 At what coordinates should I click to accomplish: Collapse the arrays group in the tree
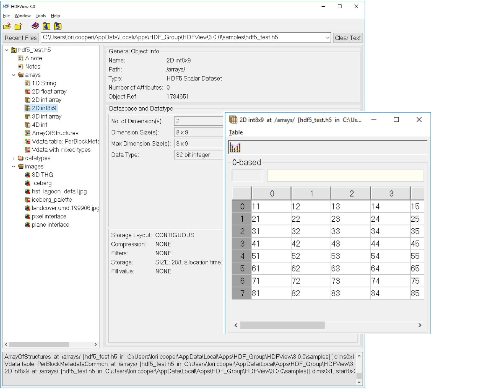pyautogui.click(x=13, y=75)
